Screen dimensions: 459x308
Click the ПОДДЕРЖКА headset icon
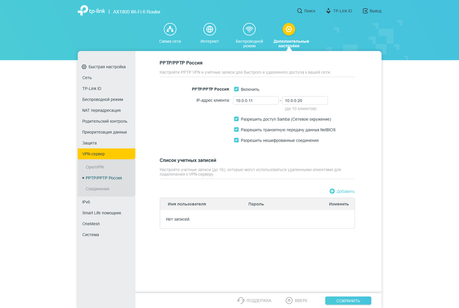241,300
